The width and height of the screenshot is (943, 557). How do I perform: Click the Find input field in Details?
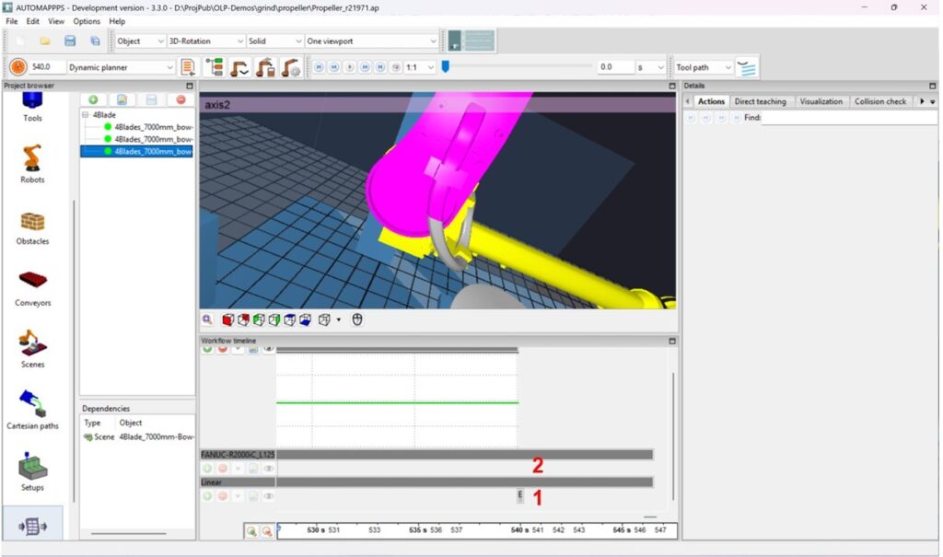click(x=847, y=118)
